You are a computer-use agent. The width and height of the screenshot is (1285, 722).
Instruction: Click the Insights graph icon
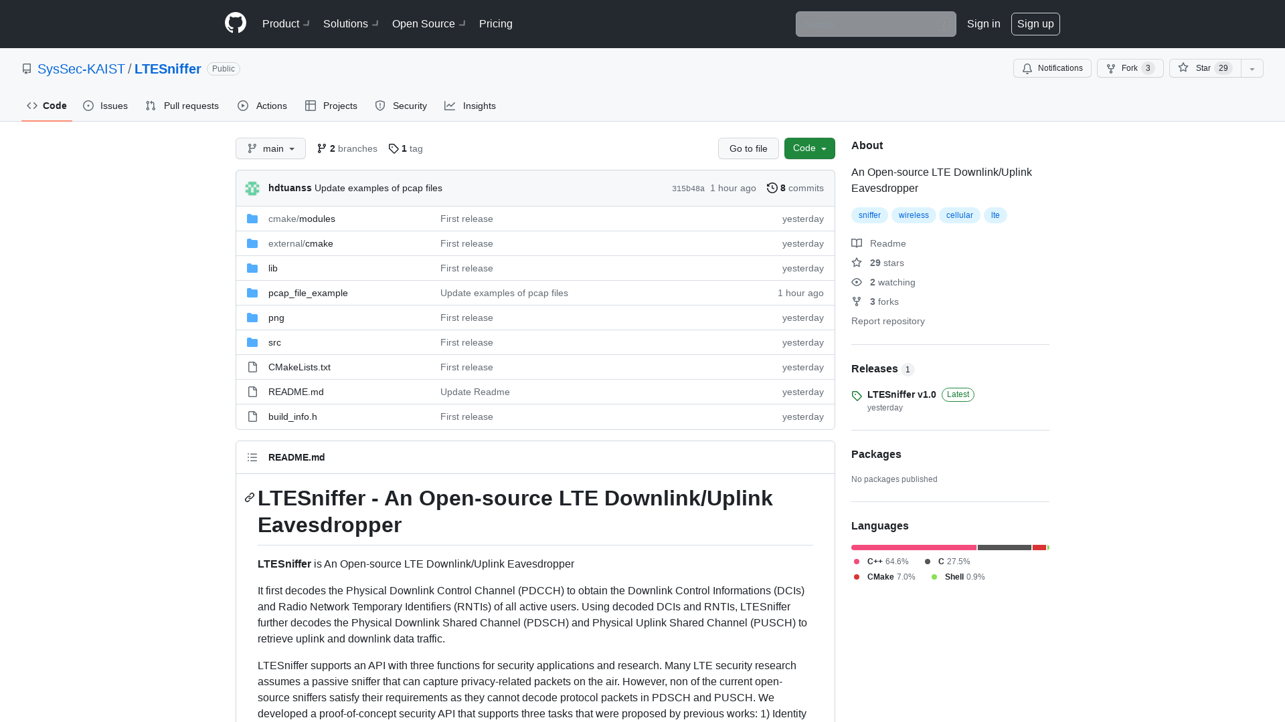point(450,106)
